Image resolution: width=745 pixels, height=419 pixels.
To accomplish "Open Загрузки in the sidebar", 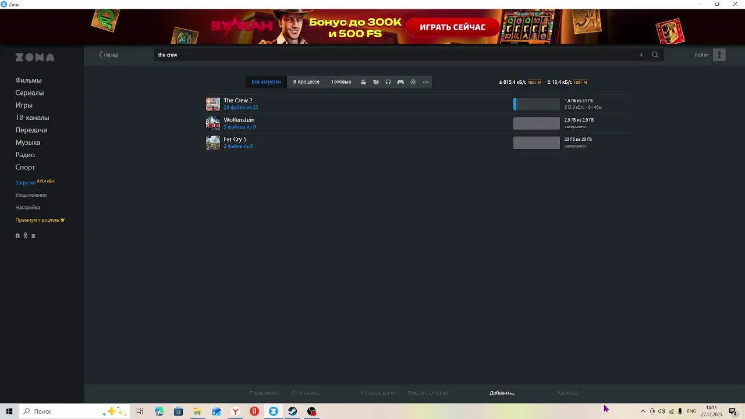I will [26, 183].
